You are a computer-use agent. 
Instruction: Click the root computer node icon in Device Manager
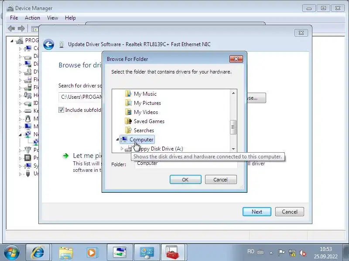[20, 40]
